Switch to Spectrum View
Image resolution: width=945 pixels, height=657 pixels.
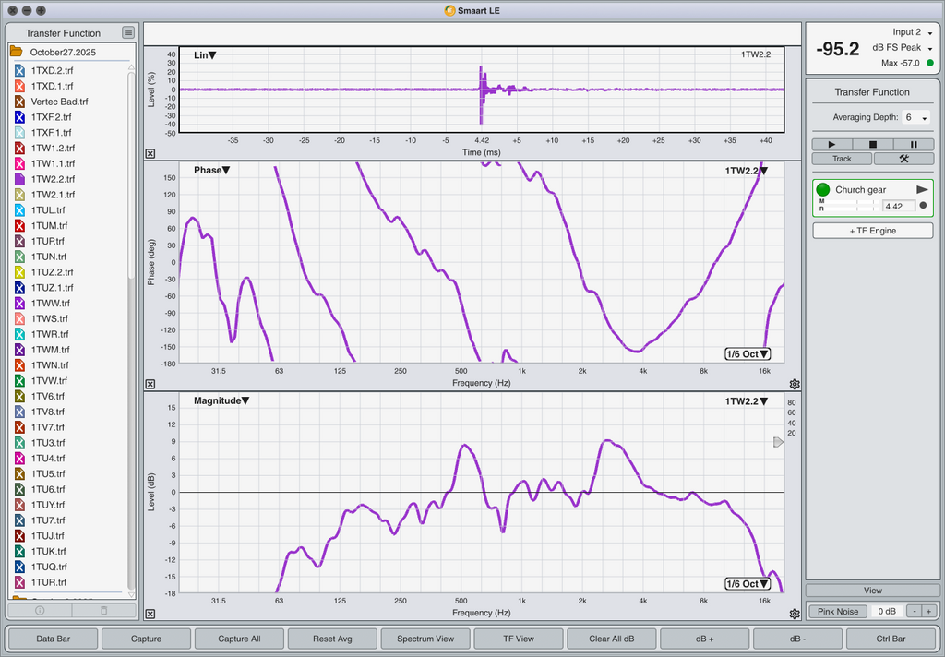pos(425,639)
